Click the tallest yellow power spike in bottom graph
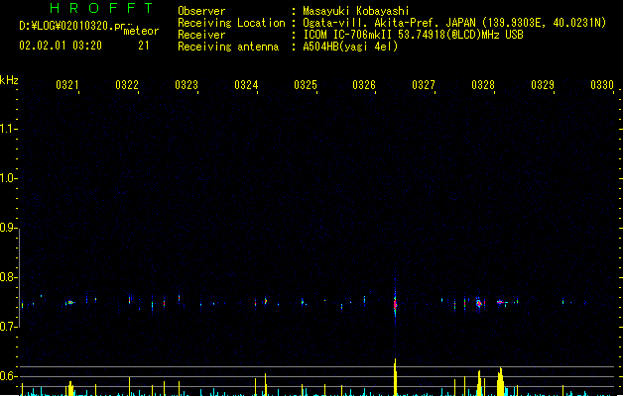The image size is (624, 396). [x=395, y=377]
